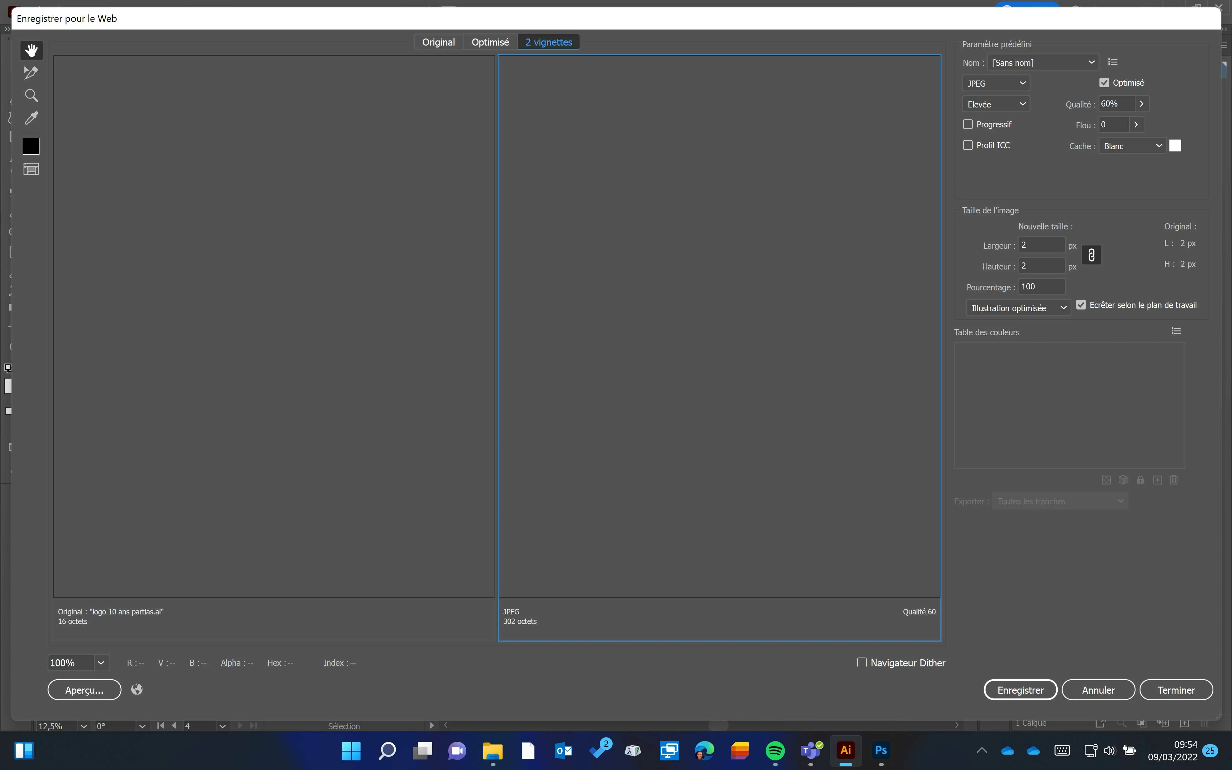Select the Zoom magnifier tool
Image resolution: width=1232 pixels, height=770 pixels.
click(x=31, y=96)
